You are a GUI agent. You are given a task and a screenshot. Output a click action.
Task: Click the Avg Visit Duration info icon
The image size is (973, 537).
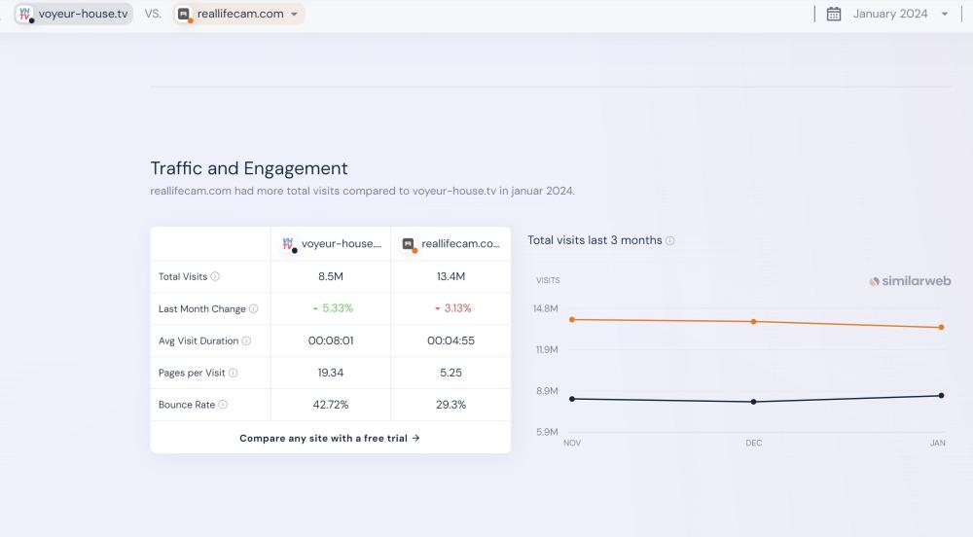[x=246, y=340]
